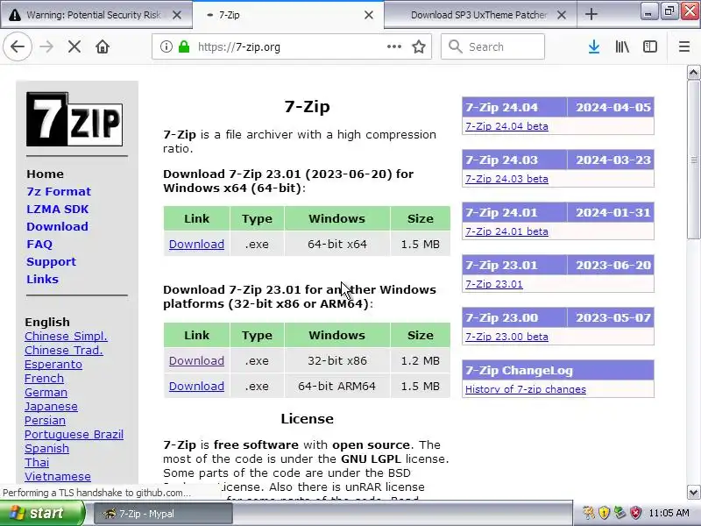
Task: Click the green network tray icon
Action: [620, 513]
